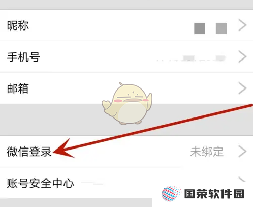Expand the chevron beside 昵称
Image resolution: width=254 pixels, height=207 pixels.
point(242,25)
